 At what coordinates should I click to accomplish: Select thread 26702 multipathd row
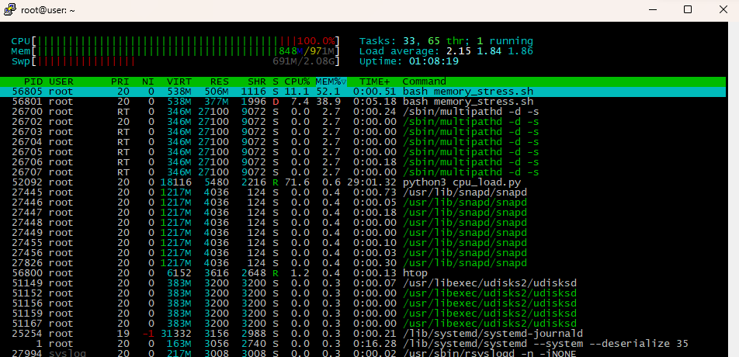(363, 122)
